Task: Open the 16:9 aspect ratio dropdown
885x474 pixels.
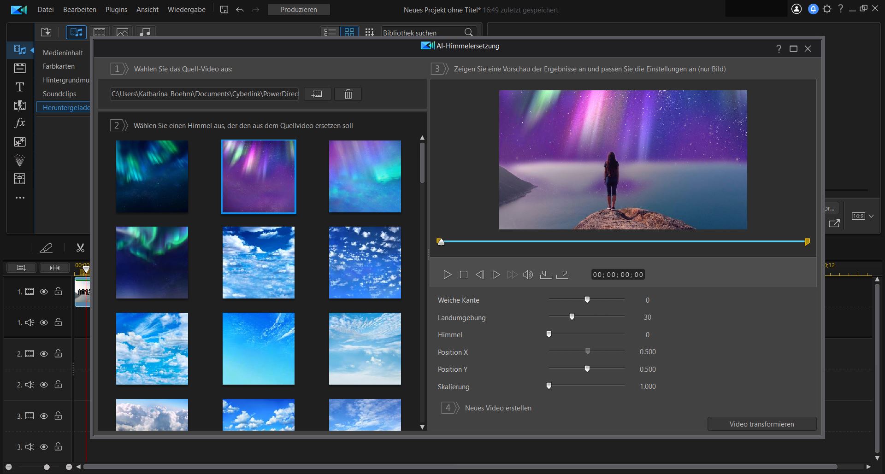Action: pos(862,216)
